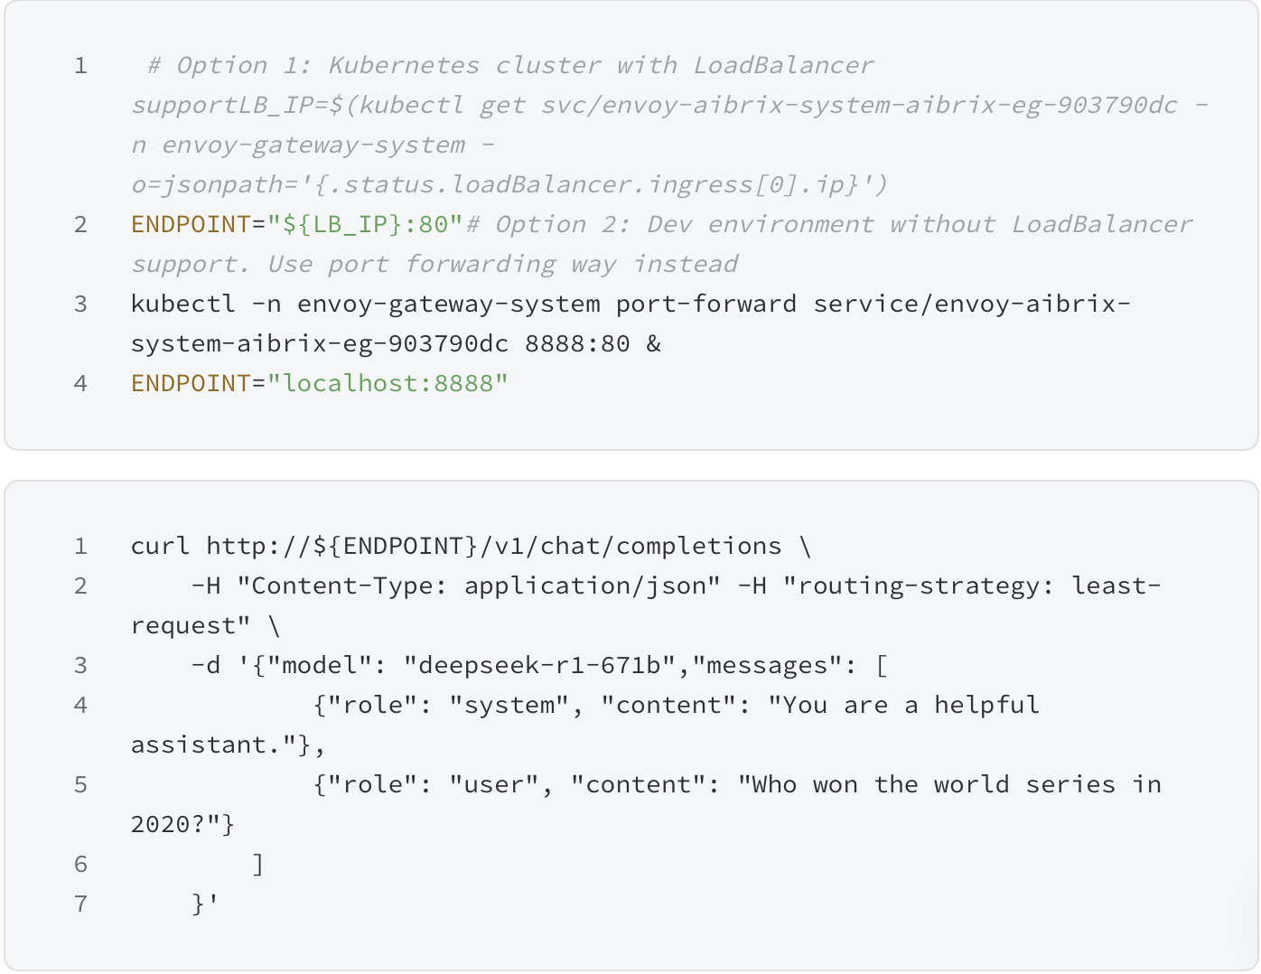This screenshot has width=1261, height=974.
Task: Select the "You are a helpful" content text
Action: [911, 706]
